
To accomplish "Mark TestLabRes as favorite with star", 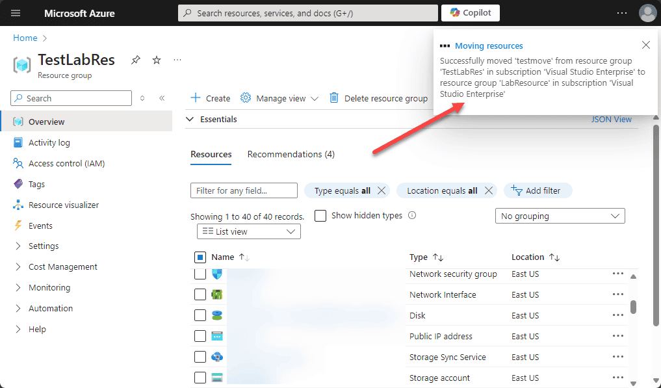I will pyautogui.click(x=157, y=60).
